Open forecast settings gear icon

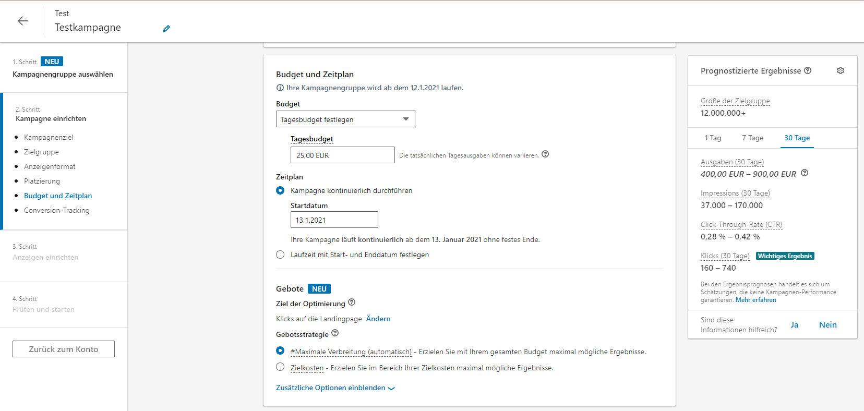(841, 70)
